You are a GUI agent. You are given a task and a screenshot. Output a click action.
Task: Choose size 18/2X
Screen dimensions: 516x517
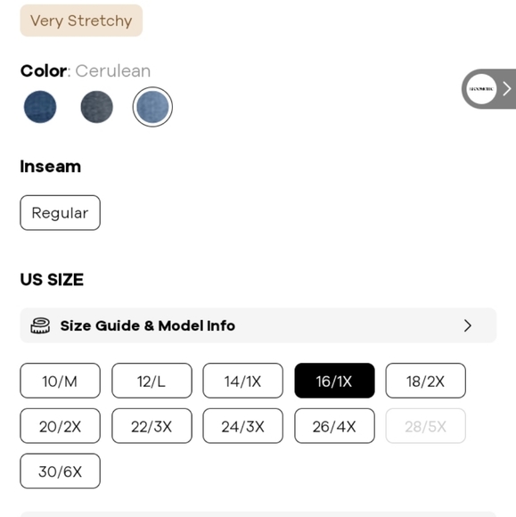(426, 381)
